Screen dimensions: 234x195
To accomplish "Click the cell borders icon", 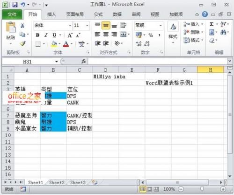I will tap(38, 44).
